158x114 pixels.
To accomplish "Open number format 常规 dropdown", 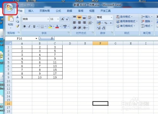I will click(x=112, y=17).
